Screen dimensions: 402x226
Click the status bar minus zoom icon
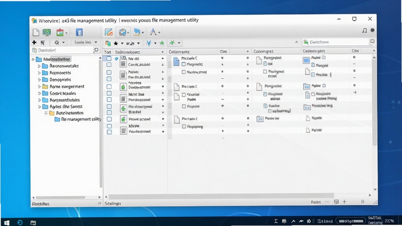(327, 202)
